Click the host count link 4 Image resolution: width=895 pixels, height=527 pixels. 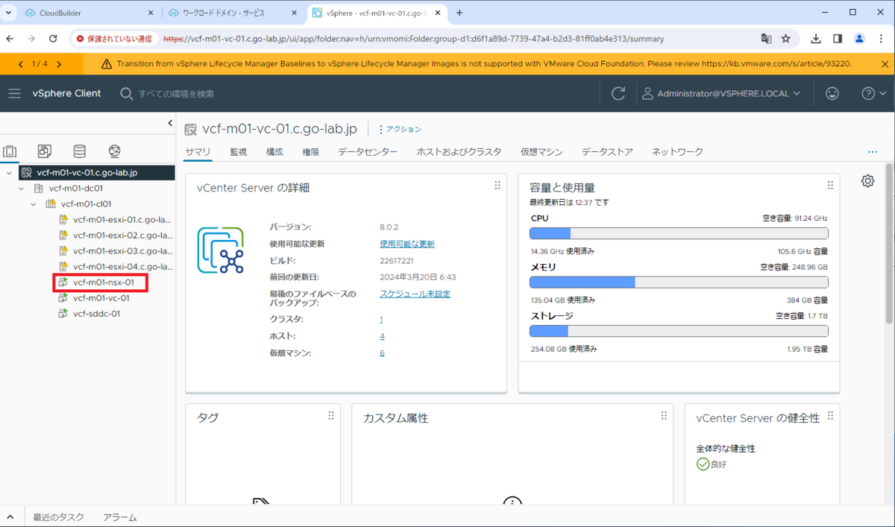tap(382, 336)
